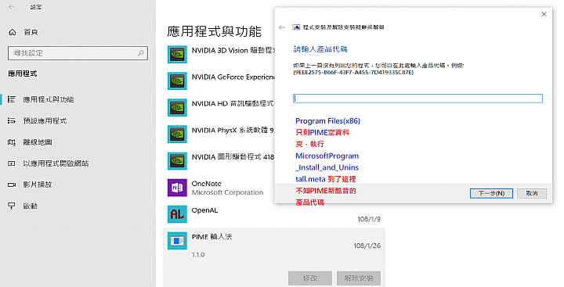Click the OpenAL app icon
Screen dimensions: 564x287
click(x=177, y=214)
